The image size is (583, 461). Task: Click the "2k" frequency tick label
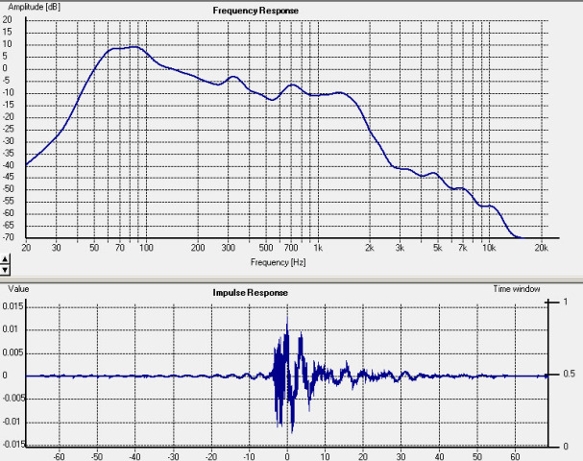(370, 248)
